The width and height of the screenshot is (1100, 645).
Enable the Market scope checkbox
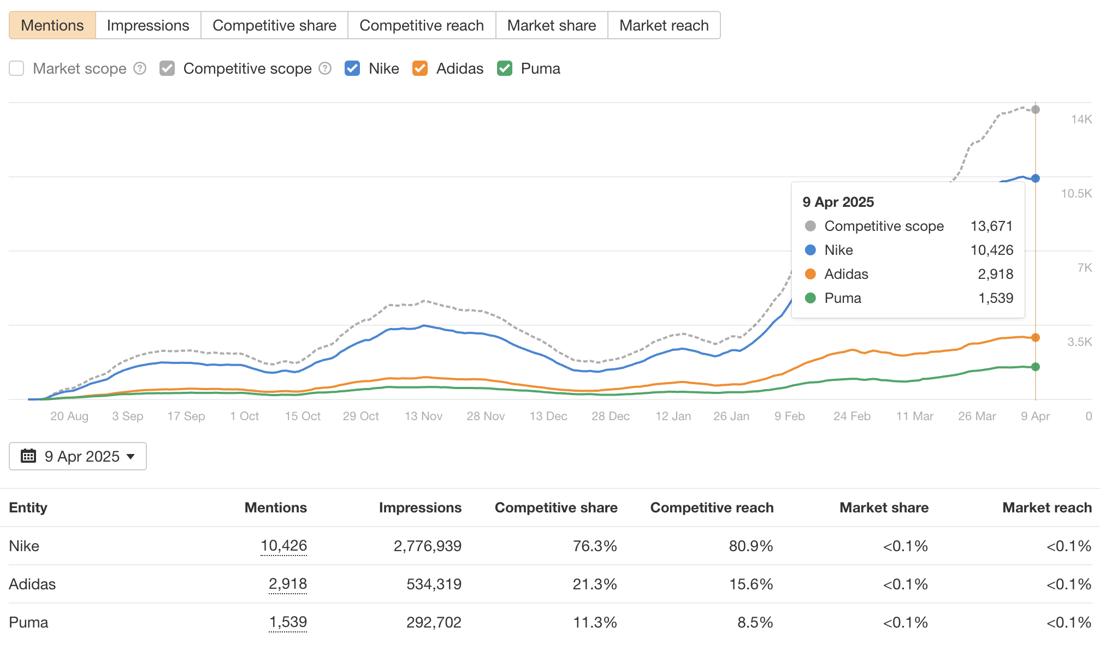(x=16, y=68)
